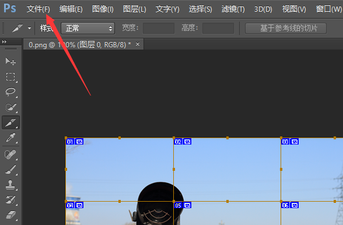Click the image-type icon beside slice 06
The height and width of the screenshot is (225, 343).
click(295, 205)
